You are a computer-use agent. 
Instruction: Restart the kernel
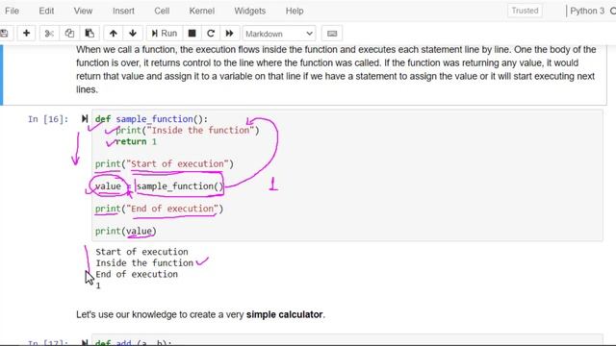[211, 34]
